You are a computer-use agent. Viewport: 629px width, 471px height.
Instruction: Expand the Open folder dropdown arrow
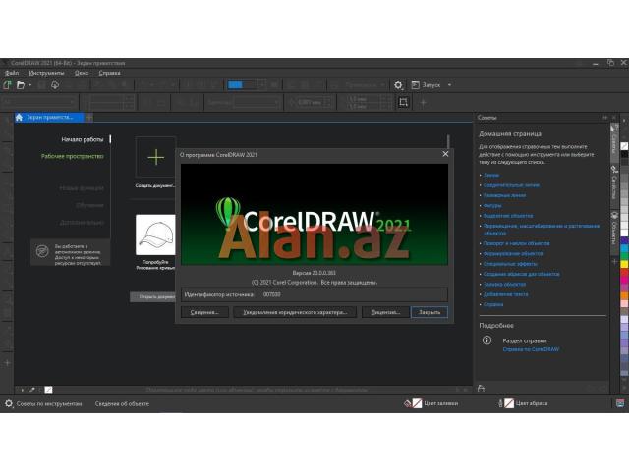[x=30, y=85]
